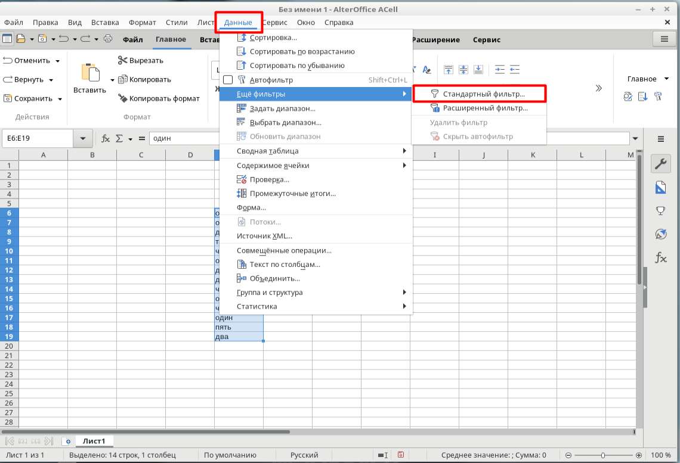
Task: Select the Лист1 sheet tab
Action: pyautogui.click(x=94, y=441)
